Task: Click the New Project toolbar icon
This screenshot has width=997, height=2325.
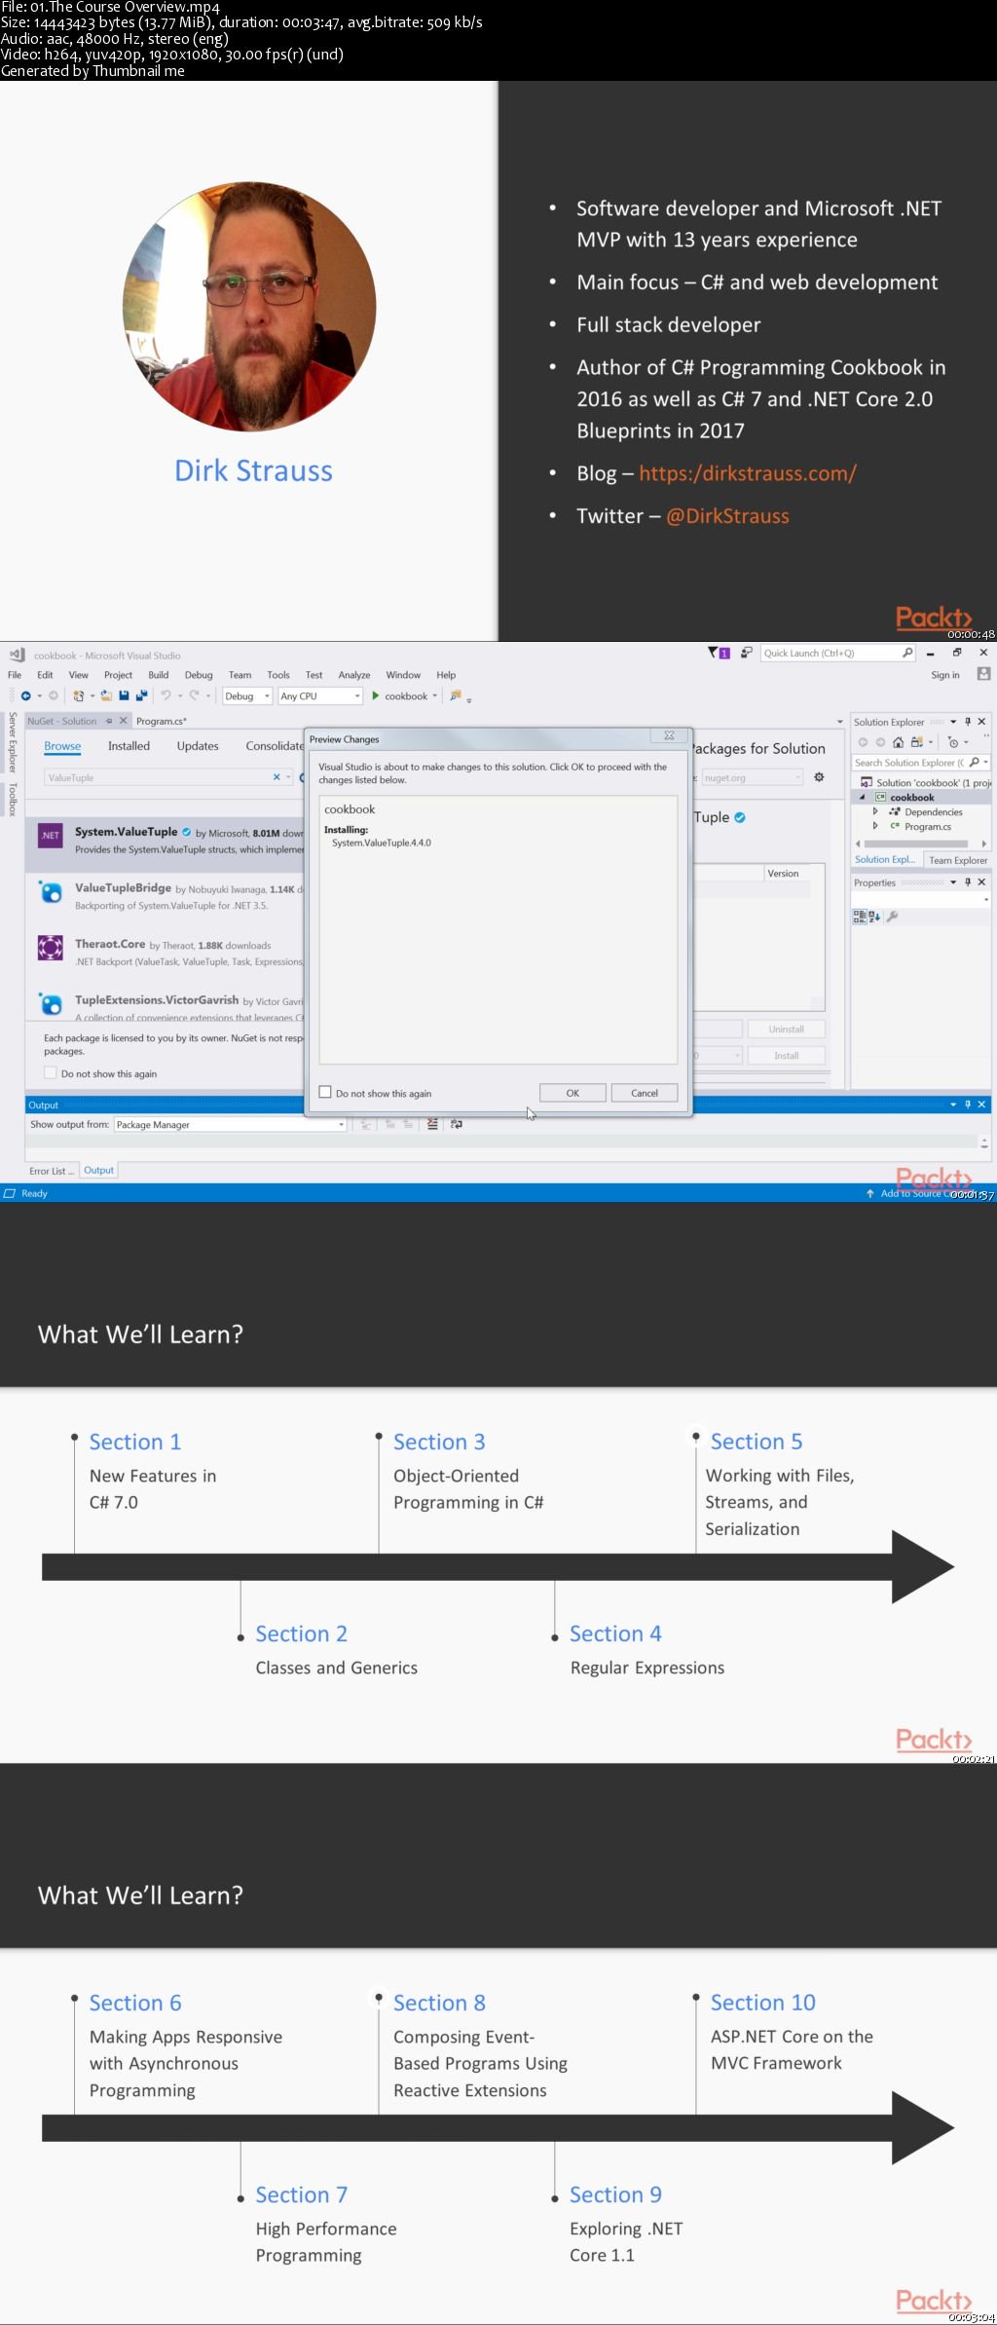Action: click(x=78, y=695)
